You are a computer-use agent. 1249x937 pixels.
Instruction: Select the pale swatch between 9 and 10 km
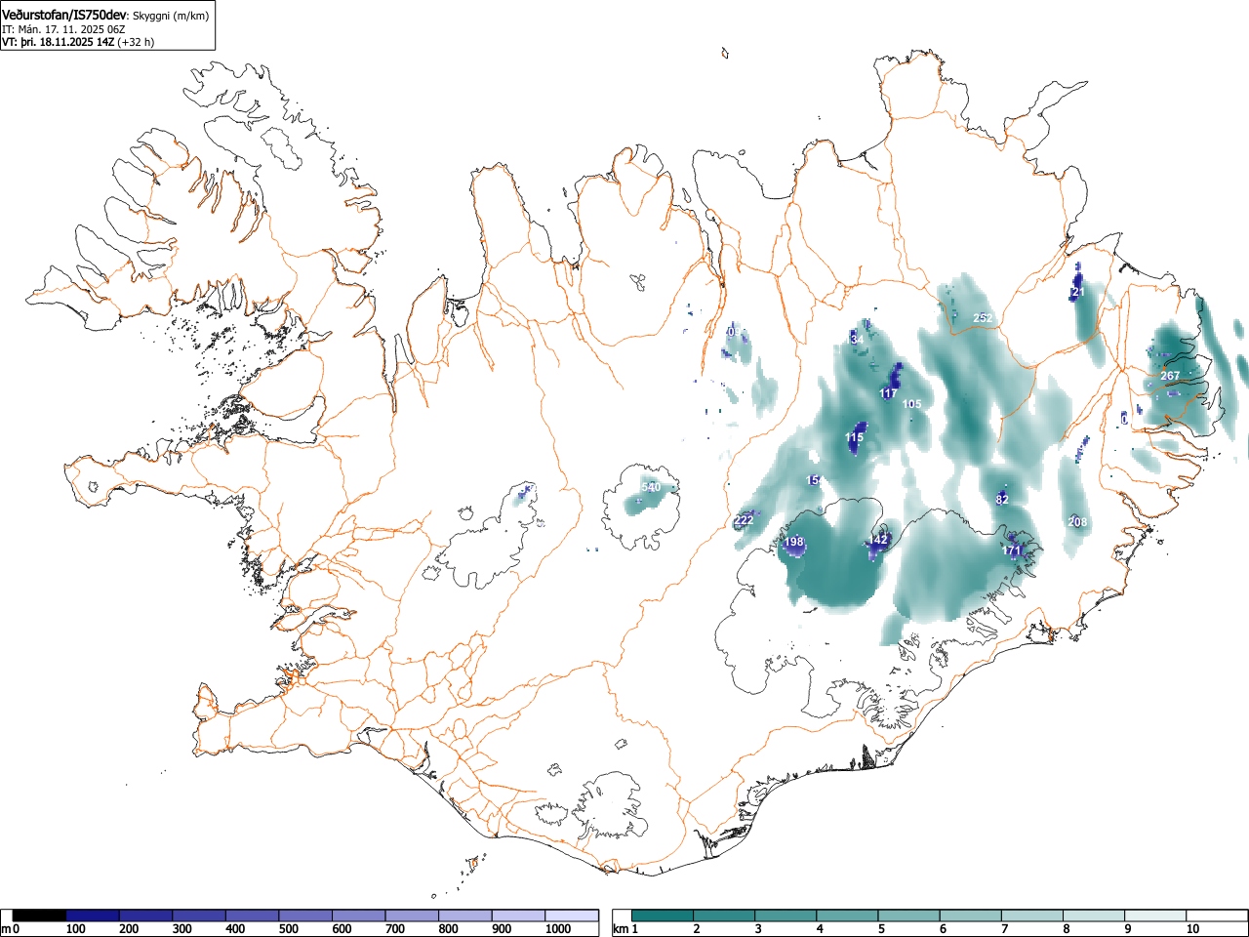point(1156,916)
